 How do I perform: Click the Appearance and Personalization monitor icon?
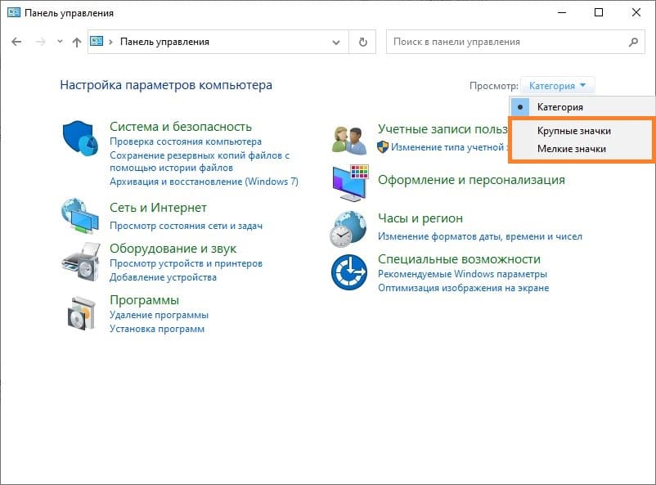click(351, 183)
